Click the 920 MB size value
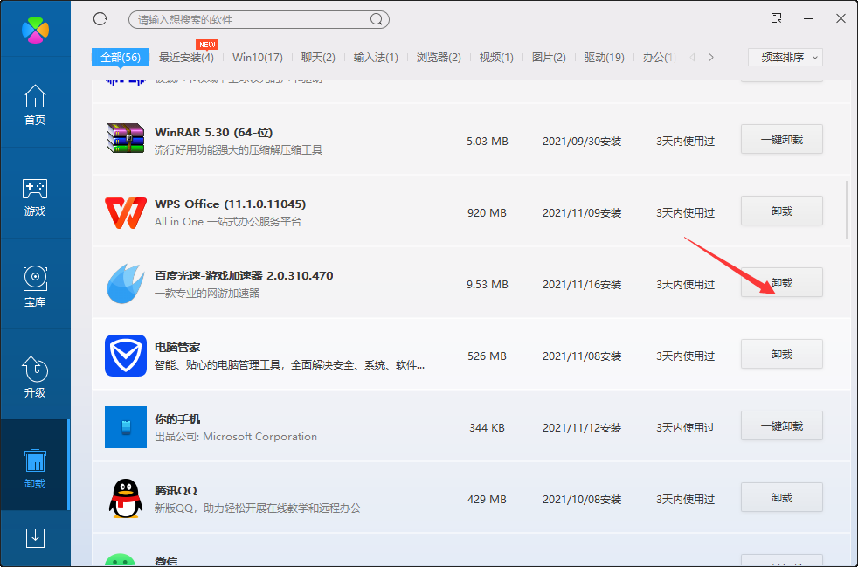Image resolution: width=858 pixels, height=567 pixels. (487, 213)
